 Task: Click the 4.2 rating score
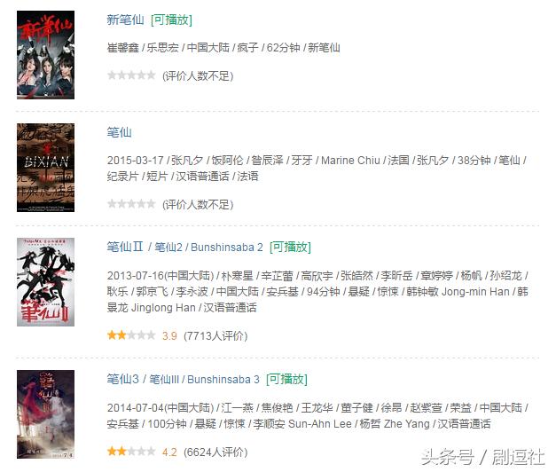169,452
